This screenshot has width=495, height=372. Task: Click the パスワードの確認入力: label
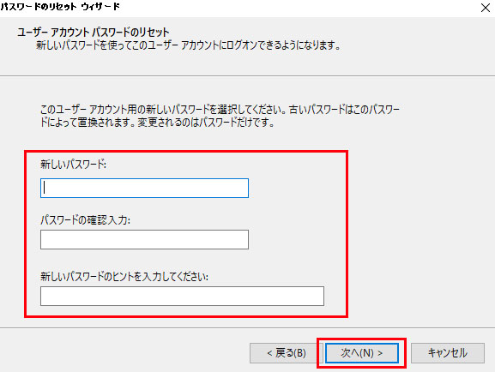coord(85,220)
